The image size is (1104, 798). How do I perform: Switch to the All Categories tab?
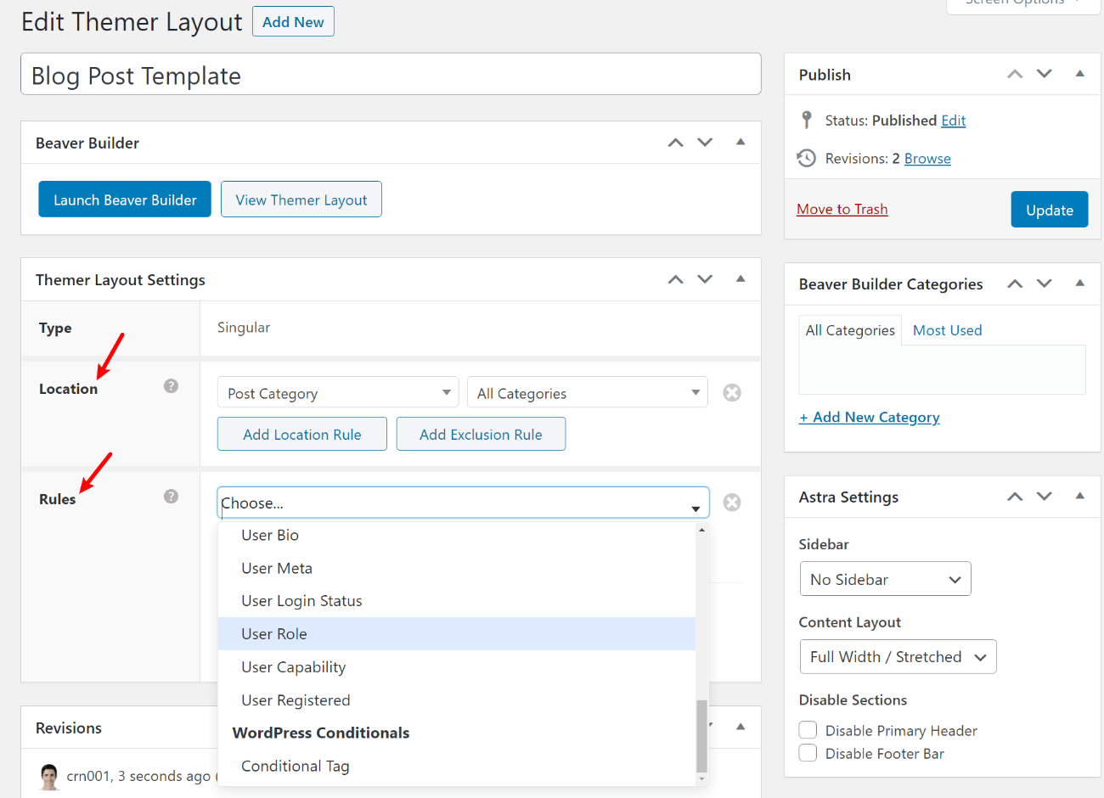[x=850, y=330]
